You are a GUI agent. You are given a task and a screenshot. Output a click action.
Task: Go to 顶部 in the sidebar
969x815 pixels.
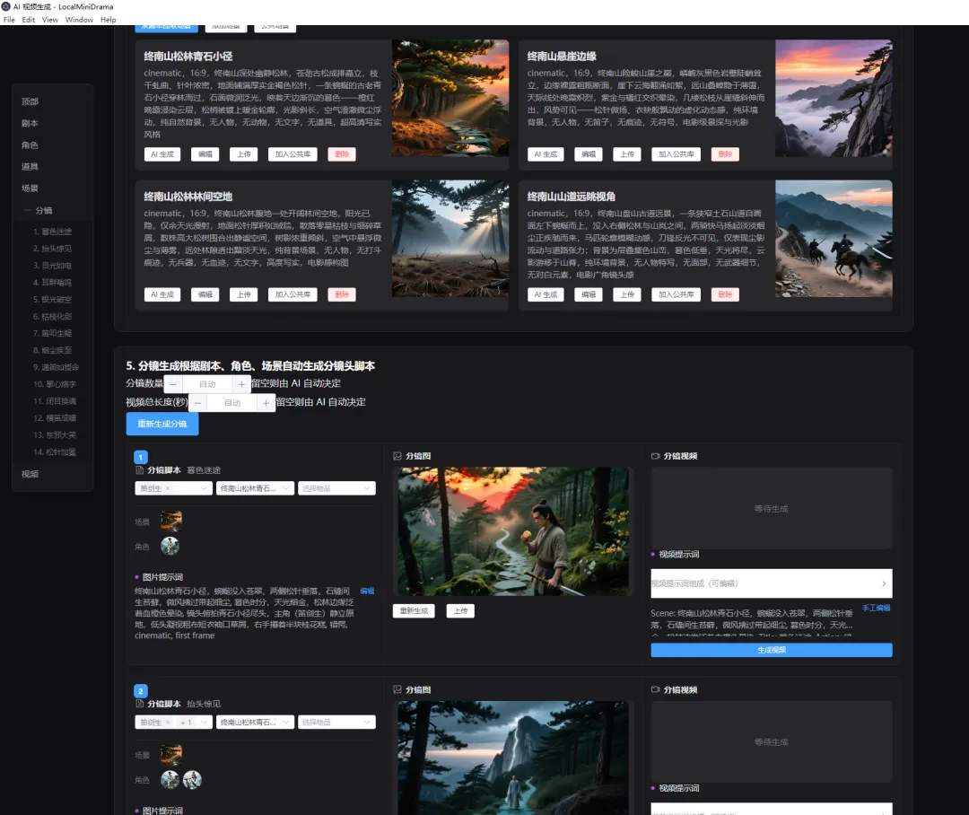tap(30, 101)
